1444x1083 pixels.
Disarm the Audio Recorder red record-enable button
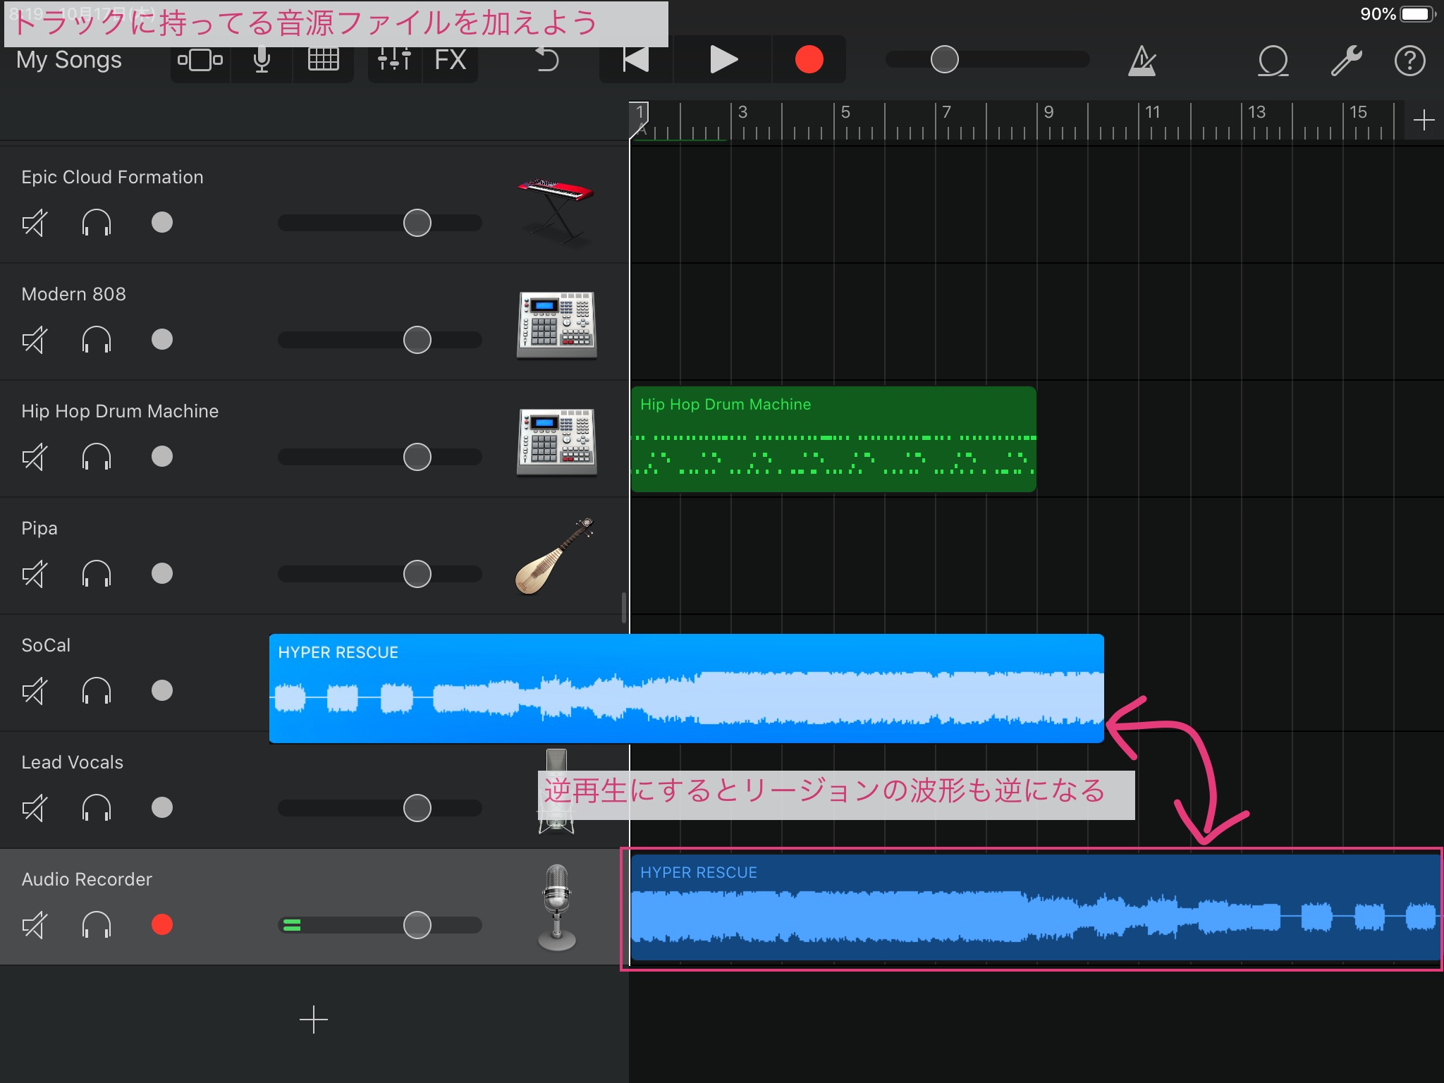(162, 925)
